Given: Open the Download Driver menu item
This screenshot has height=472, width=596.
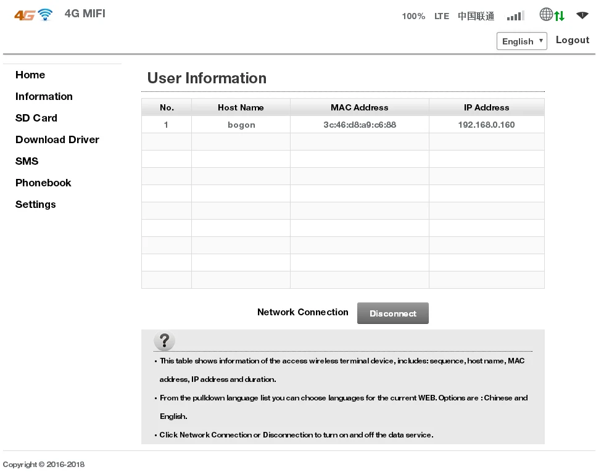Looking at the screenshot, I should click(x=57, y=140).
